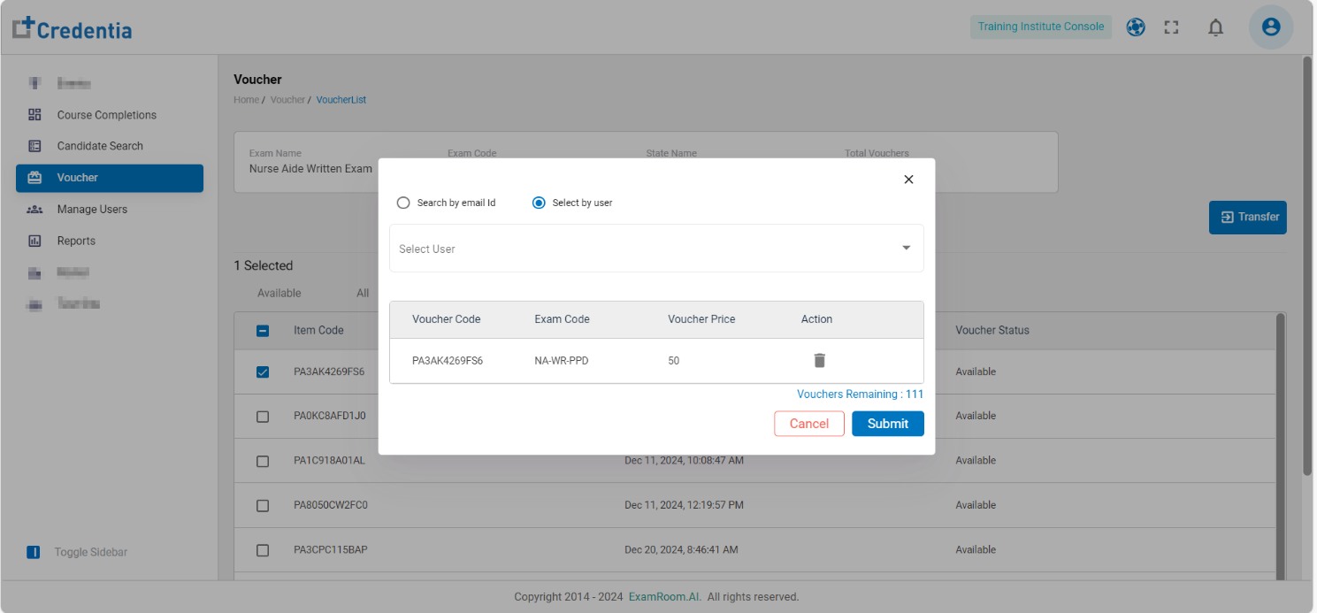The height and width of the screenshot is (613, 1317).
Task: Click the Voucher Price value 50
Action: pyautogui.click(x=674, y=361)
